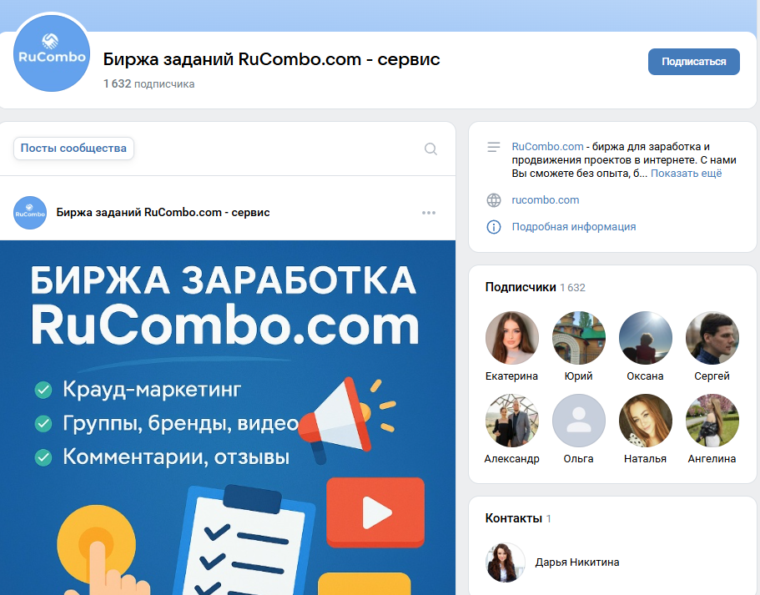Click the globe website icon
Screen dimensions: 760x595
click(493, 199)
